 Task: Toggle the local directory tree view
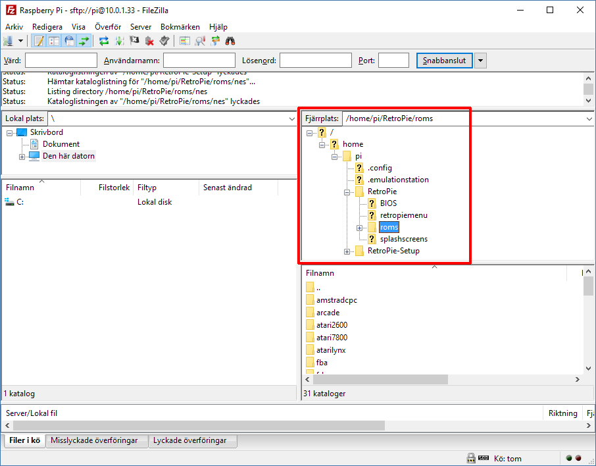[x=54, y=41]
